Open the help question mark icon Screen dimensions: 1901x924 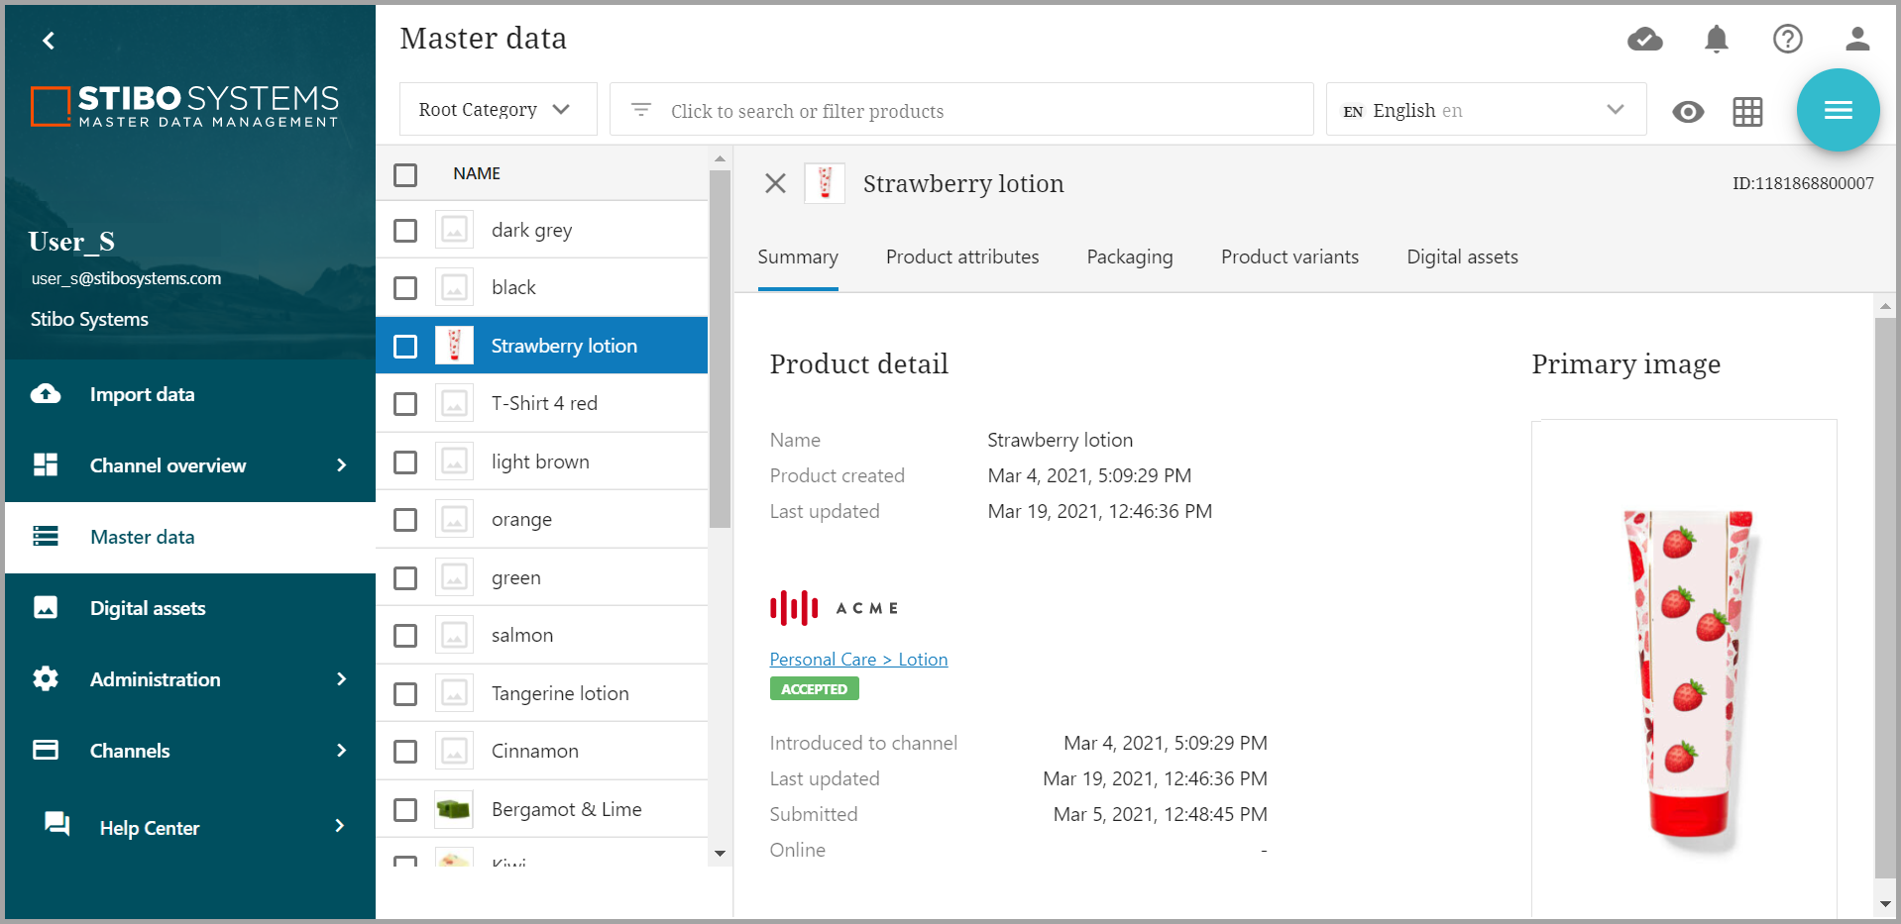coord(1787,40)
